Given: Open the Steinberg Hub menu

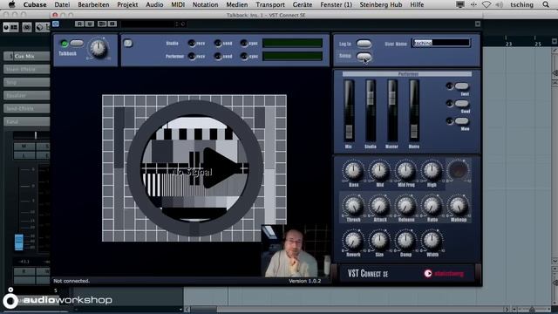Looking at the screenshot, I should click(x=380, y=4).
